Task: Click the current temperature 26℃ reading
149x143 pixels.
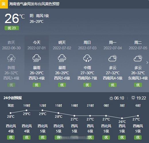Action: (15, 19)
